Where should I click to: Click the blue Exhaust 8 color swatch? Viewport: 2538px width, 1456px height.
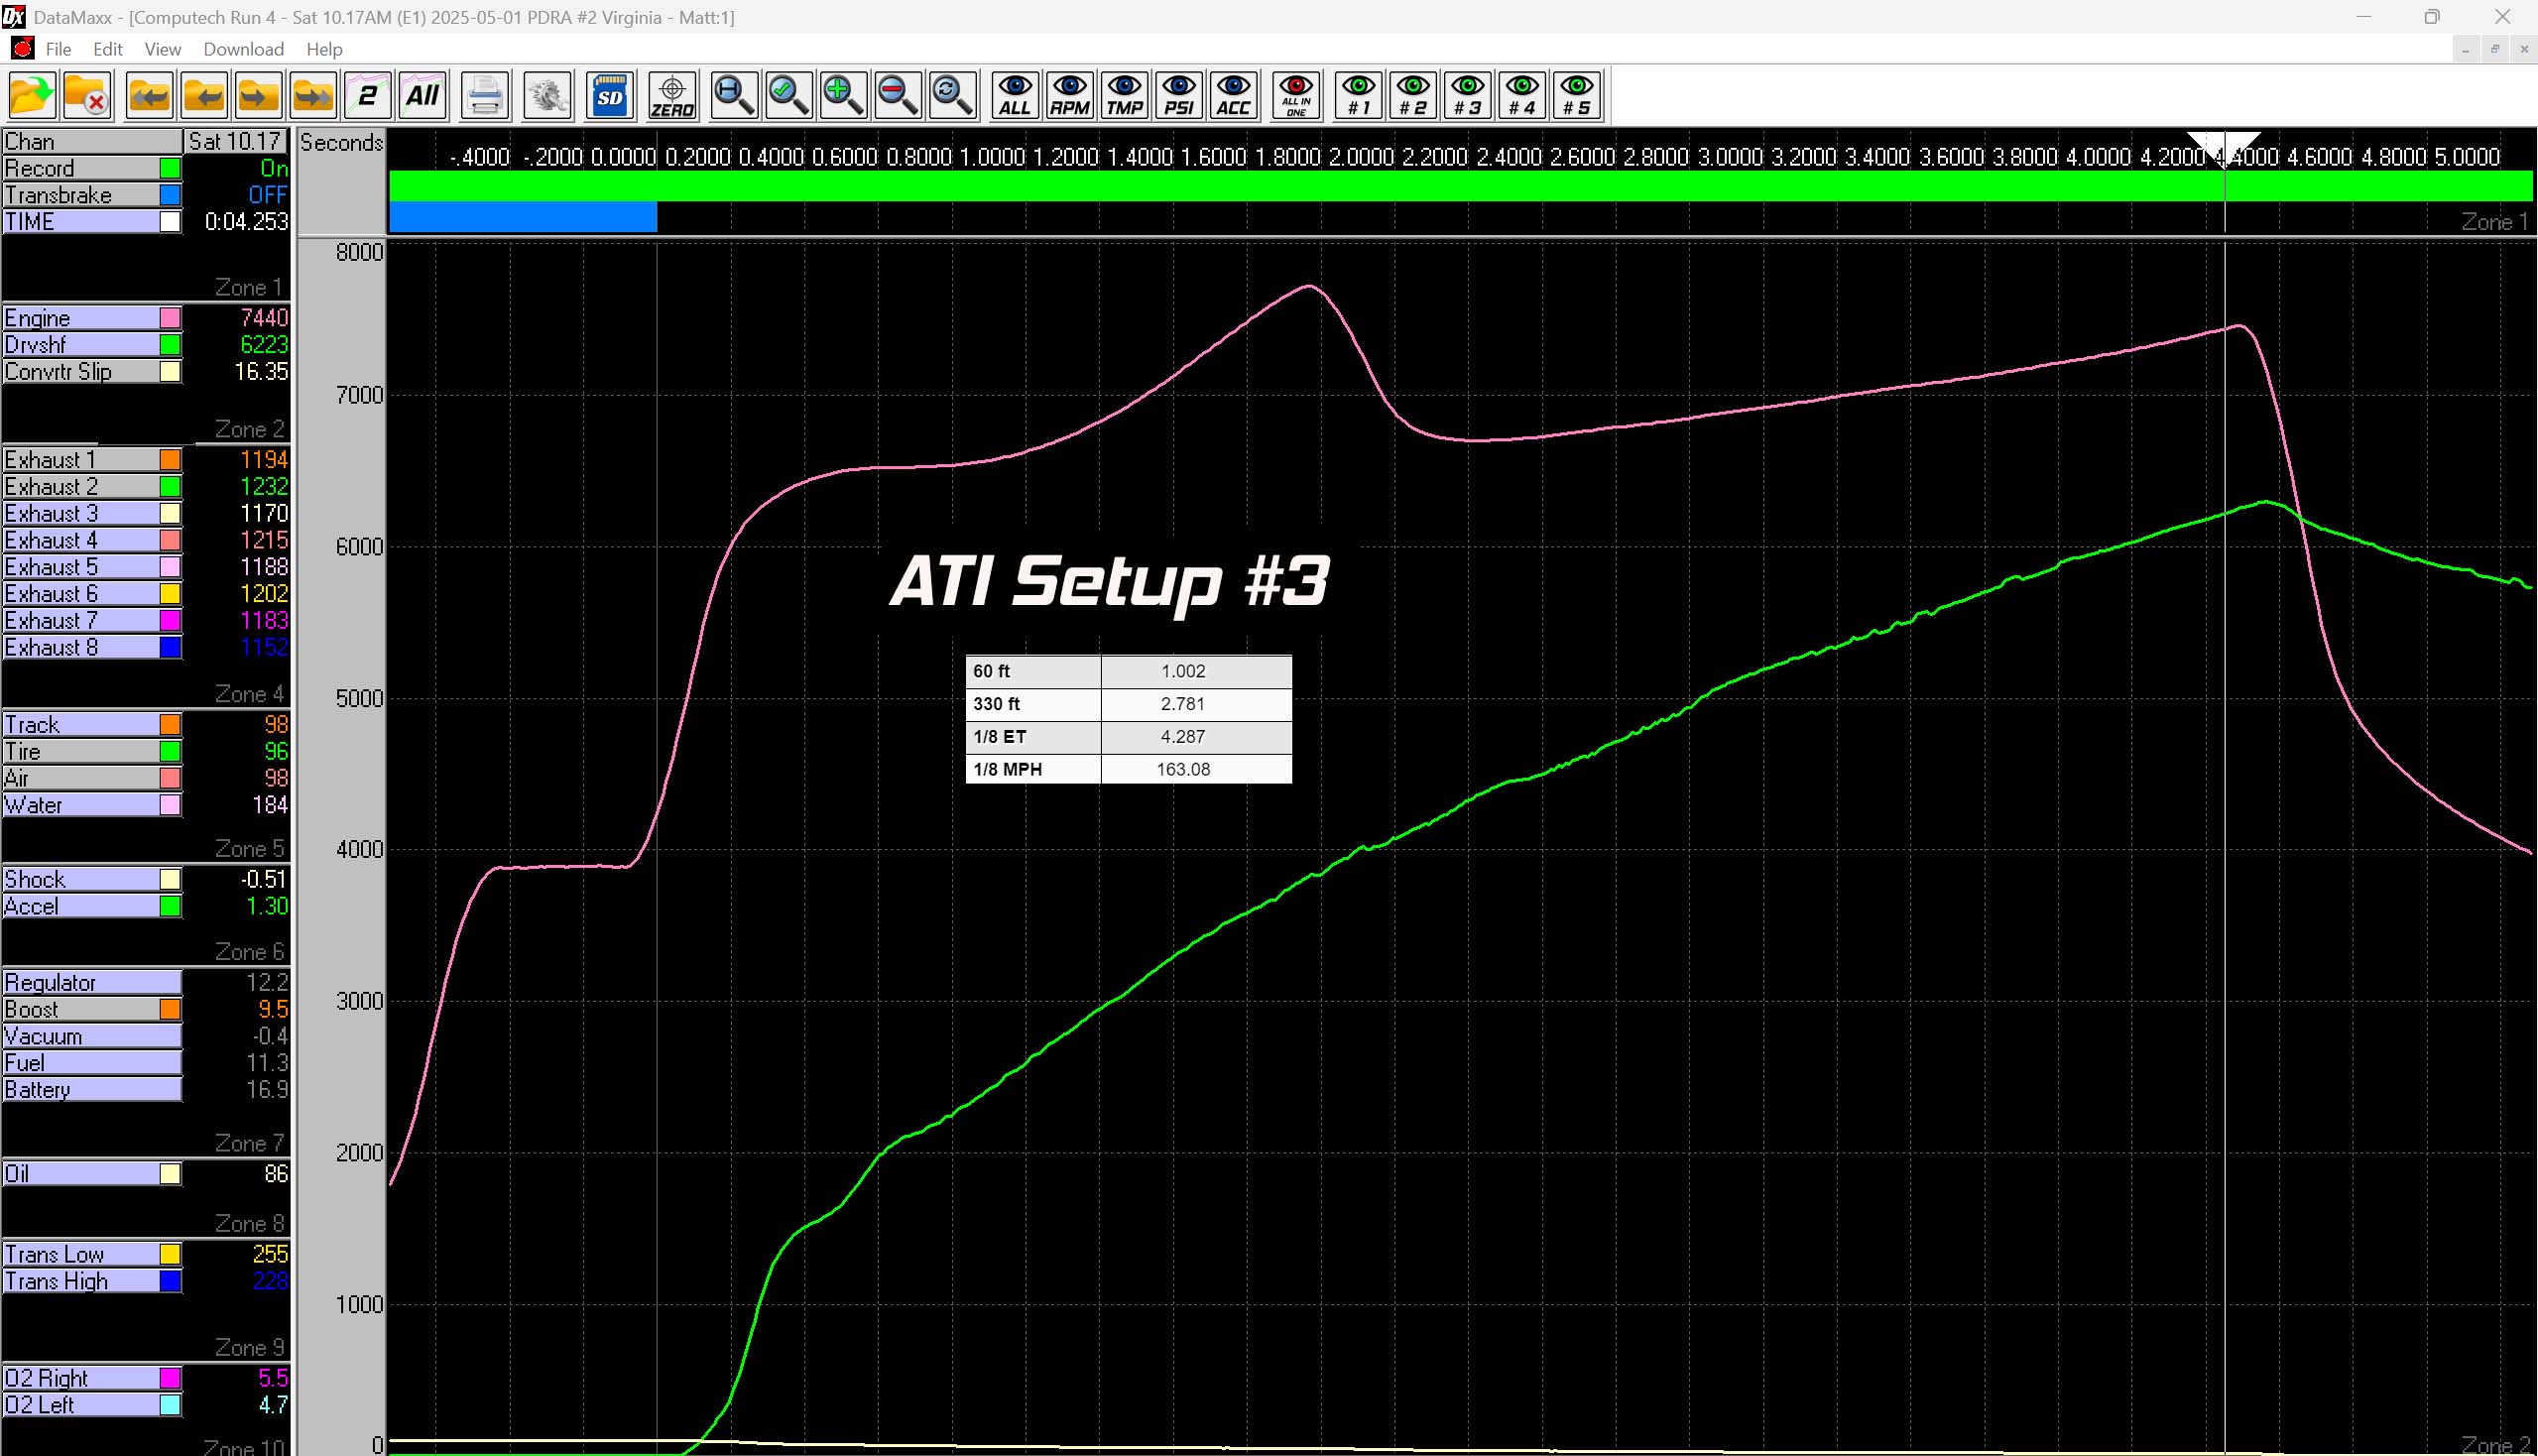point(171,648)
